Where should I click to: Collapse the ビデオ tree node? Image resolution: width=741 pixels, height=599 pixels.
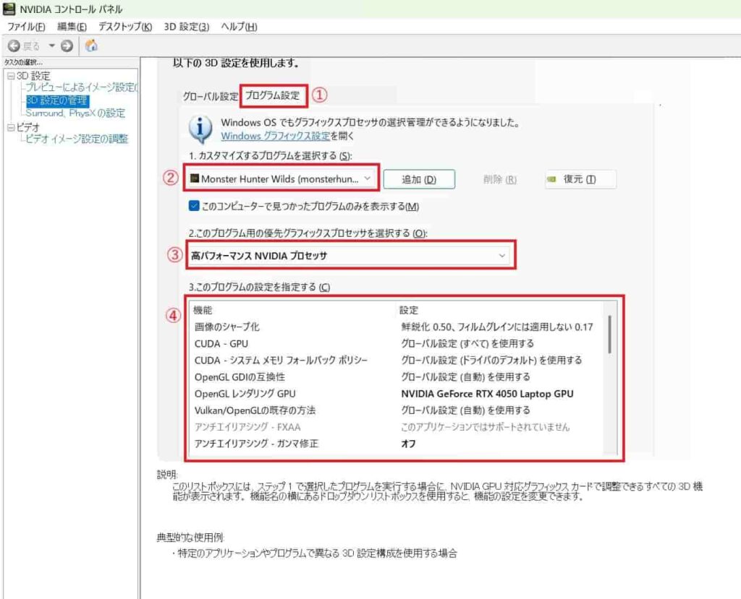click(x=11, y=127)
